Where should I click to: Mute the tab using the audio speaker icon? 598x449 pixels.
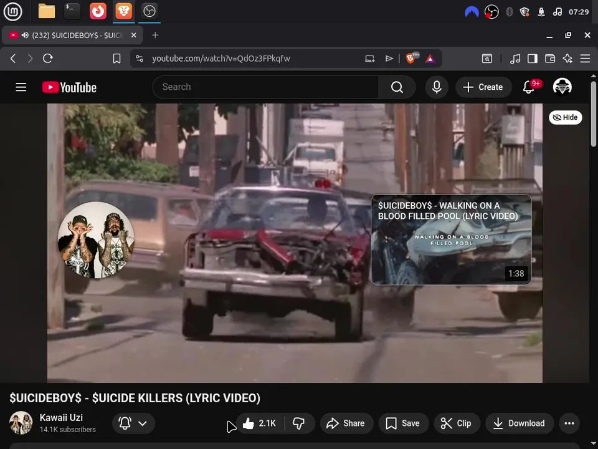pyautogui.click(x=25, y=35)
